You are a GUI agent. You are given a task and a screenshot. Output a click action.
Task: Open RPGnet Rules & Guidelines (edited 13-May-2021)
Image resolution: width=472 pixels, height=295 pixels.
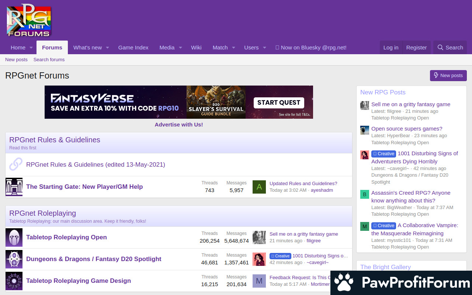[96, 164]
